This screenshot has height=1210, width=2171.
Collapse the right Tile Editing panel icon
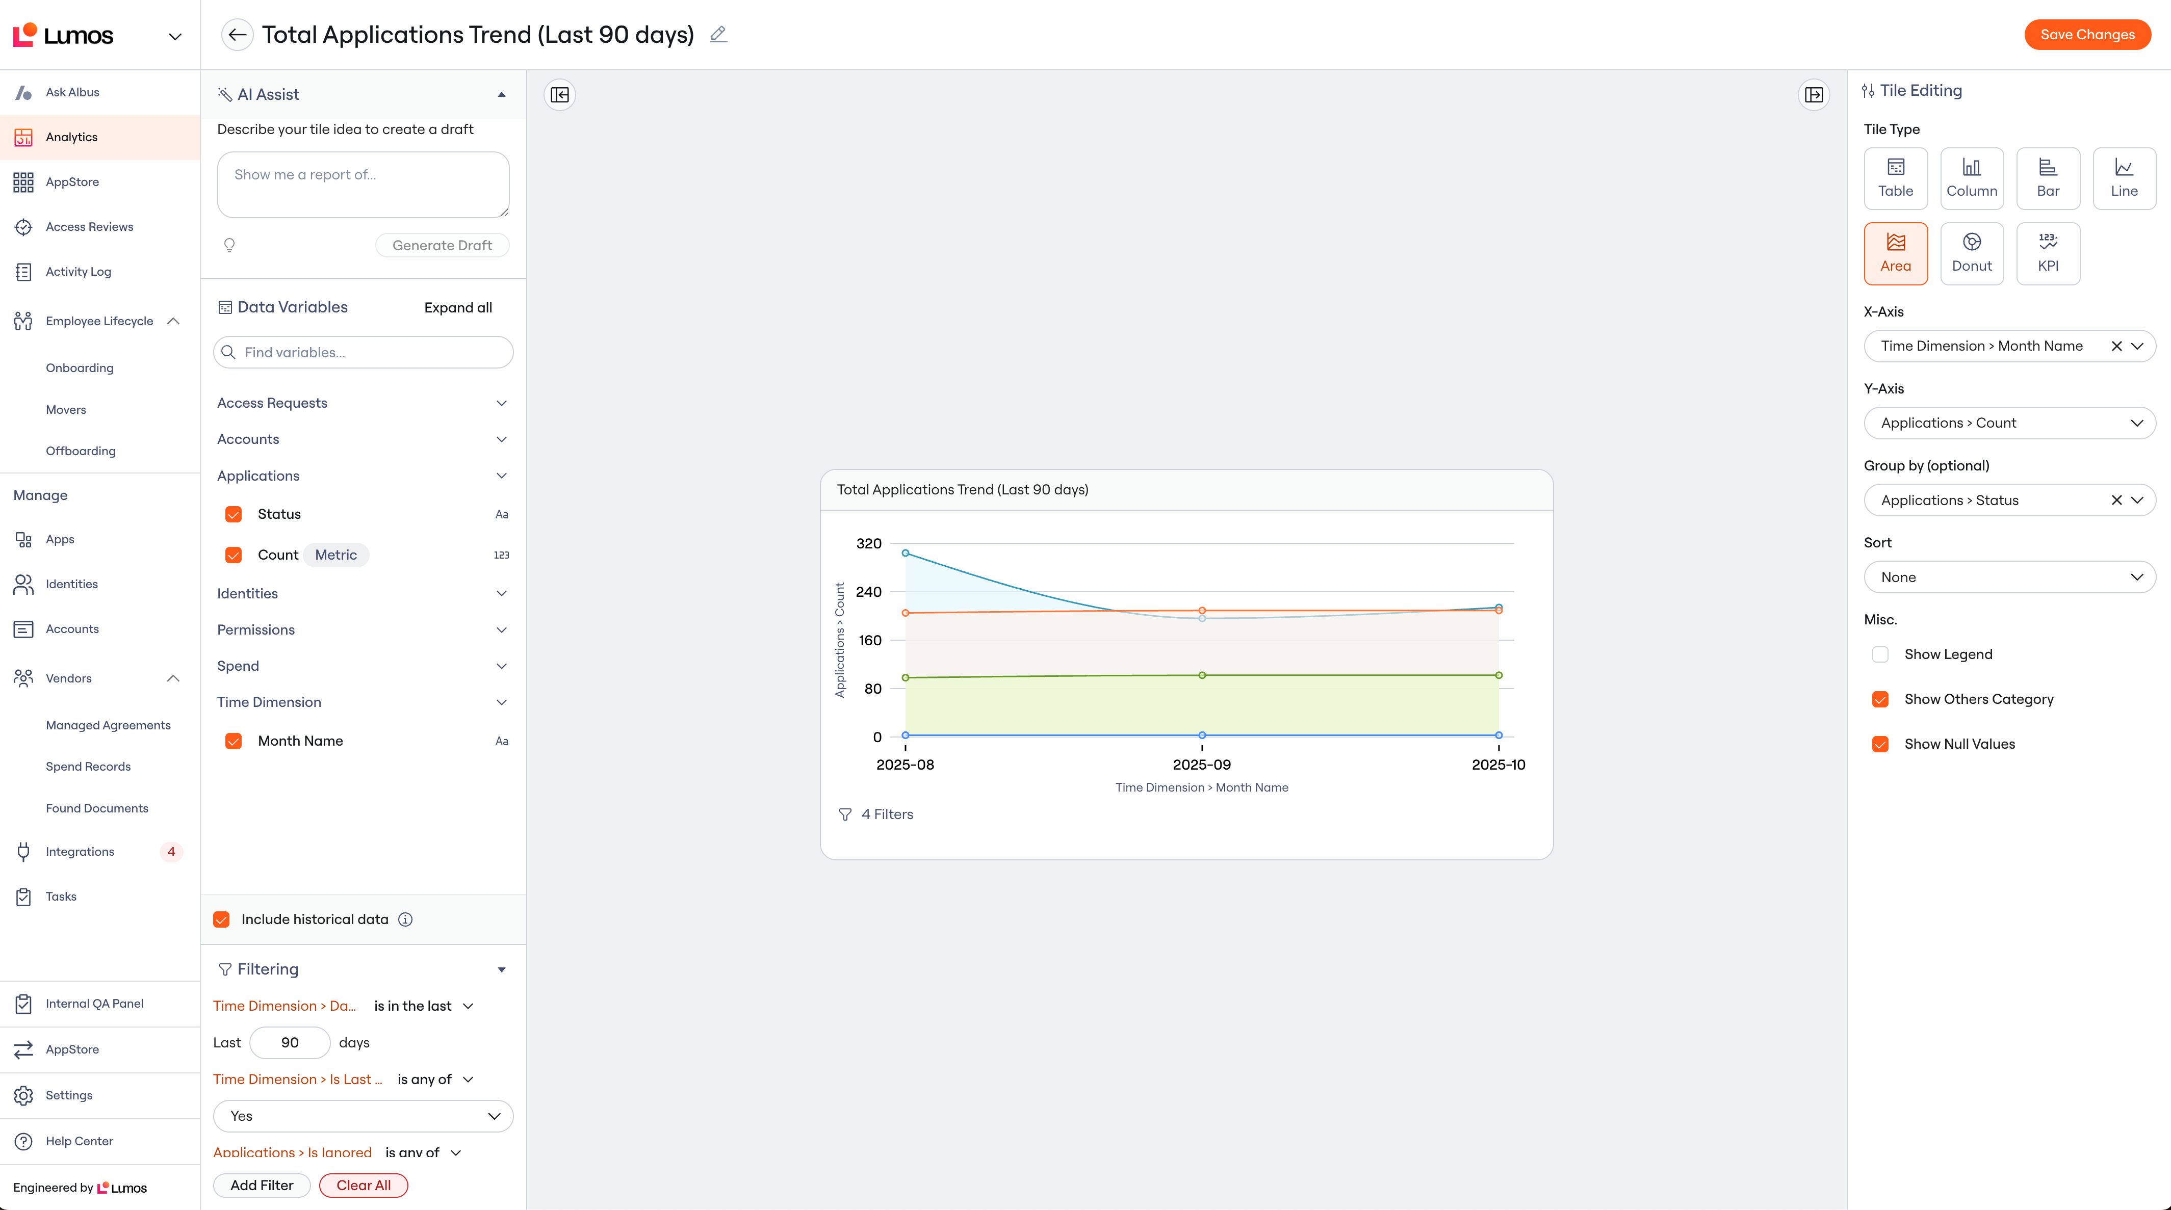(x=1814, y=94)
